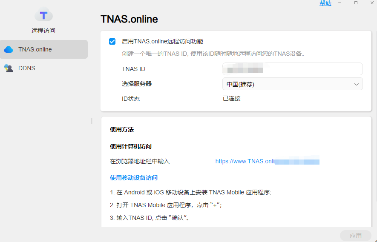Minimize the window
Screen dimensions: 377x242
(x=340, y=3)
